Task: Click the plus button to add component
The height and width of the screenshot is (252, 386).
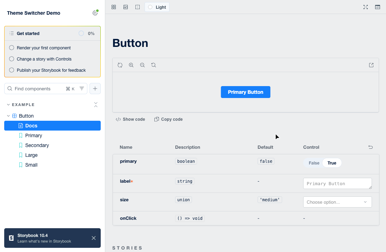Action: click(x=95, y=89)
